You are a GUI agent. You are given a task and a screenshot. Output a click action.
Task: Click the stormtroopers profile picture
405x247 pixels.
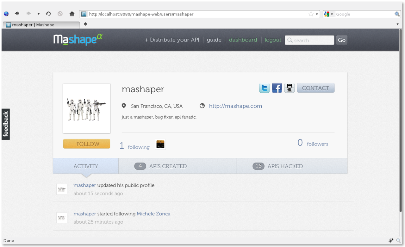coord(87,108)
